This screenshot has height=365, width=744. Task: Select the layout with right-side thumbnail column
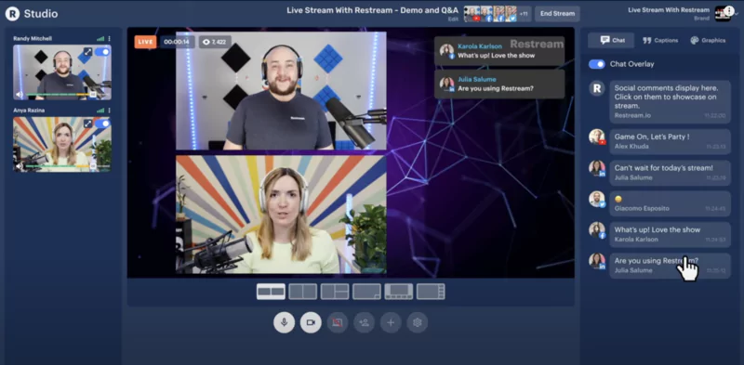(431, 291)
